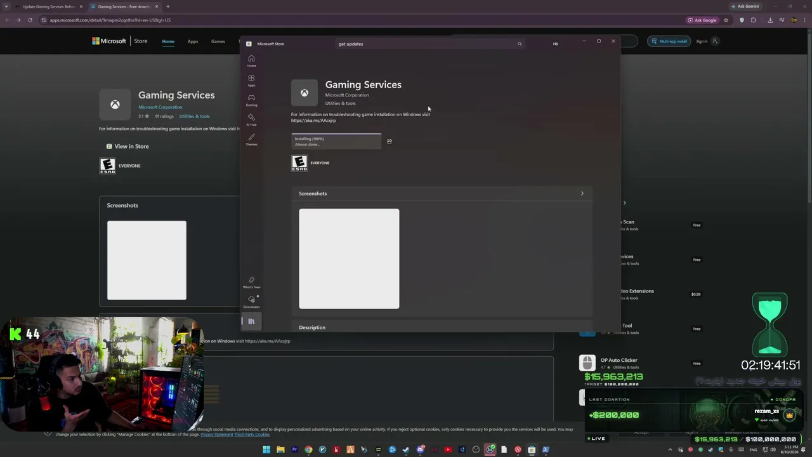The width and height of the screenshot is (812, 457).
Task: Click the Store search magnifier icon
Action: [x=520, y=44]
